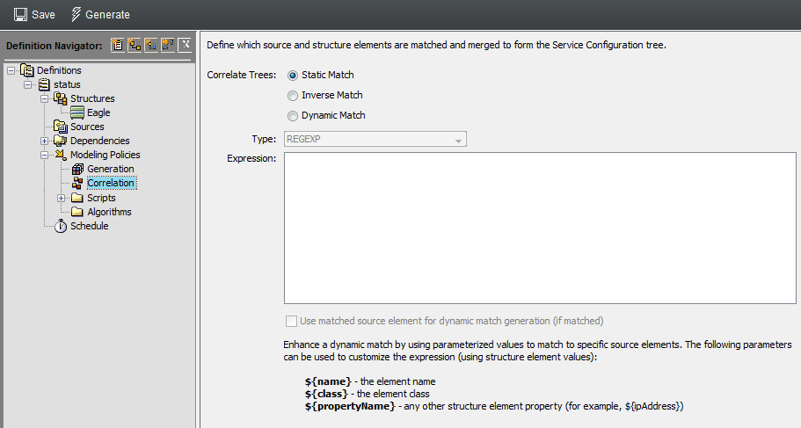Click the Eagle structure icon

point(77,112)
